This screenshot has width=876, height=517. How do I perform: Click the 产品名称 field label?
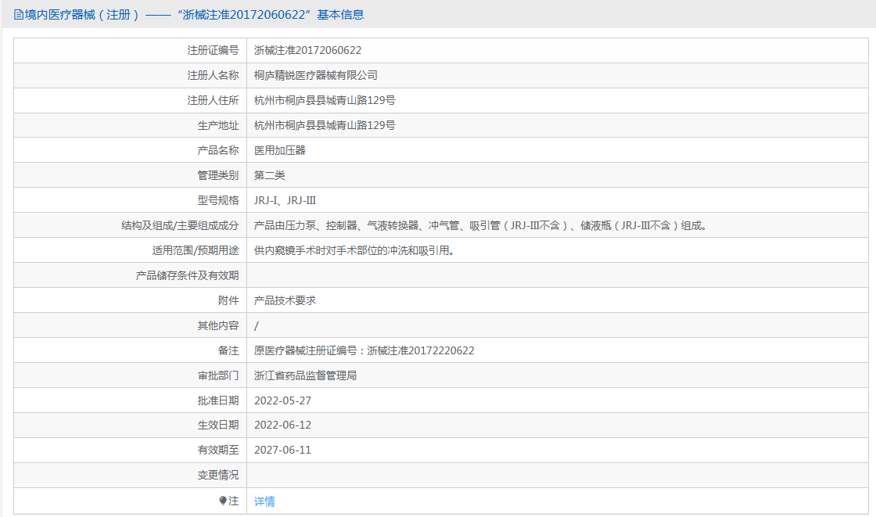coord(218,150)
